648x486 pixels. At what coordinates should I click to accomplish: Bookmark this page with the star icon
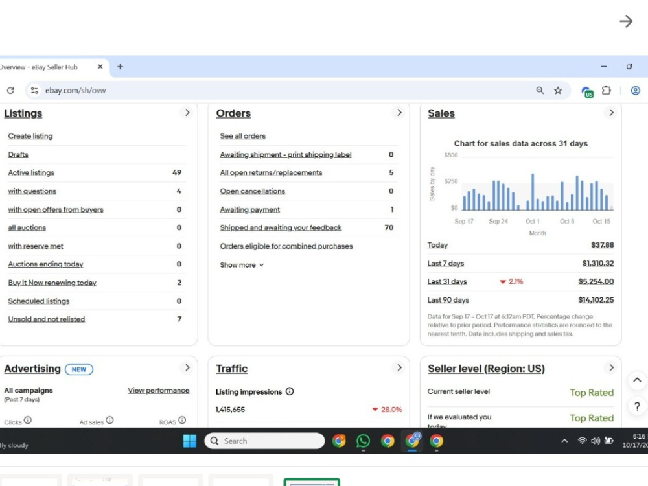pos(558,90)
